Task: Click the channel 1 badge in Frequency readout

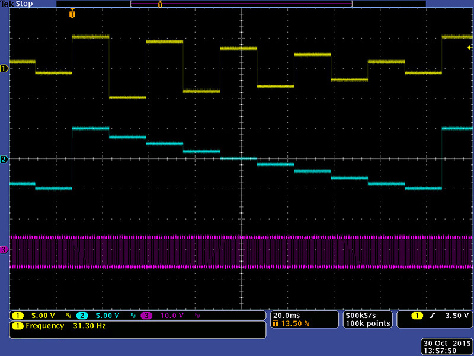Action: coord(17,326)
